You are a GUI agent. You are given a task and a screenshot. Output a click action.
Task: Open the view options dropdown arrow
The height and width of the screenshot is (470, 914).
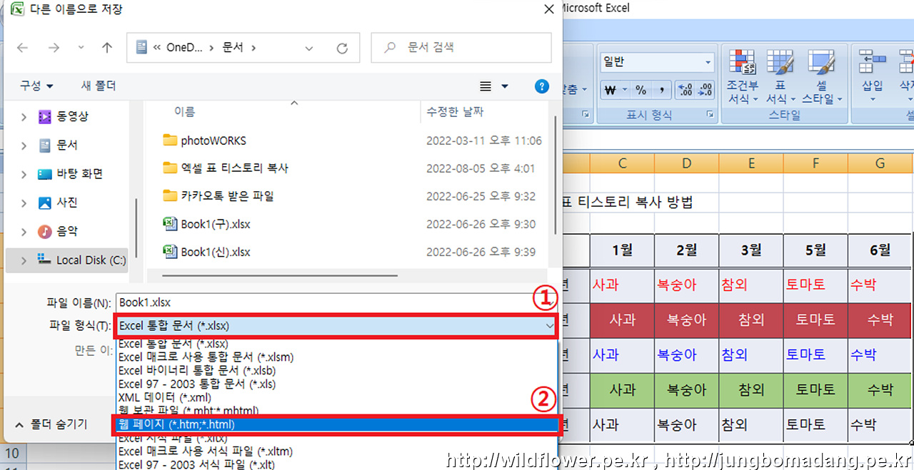click(505, 86)
